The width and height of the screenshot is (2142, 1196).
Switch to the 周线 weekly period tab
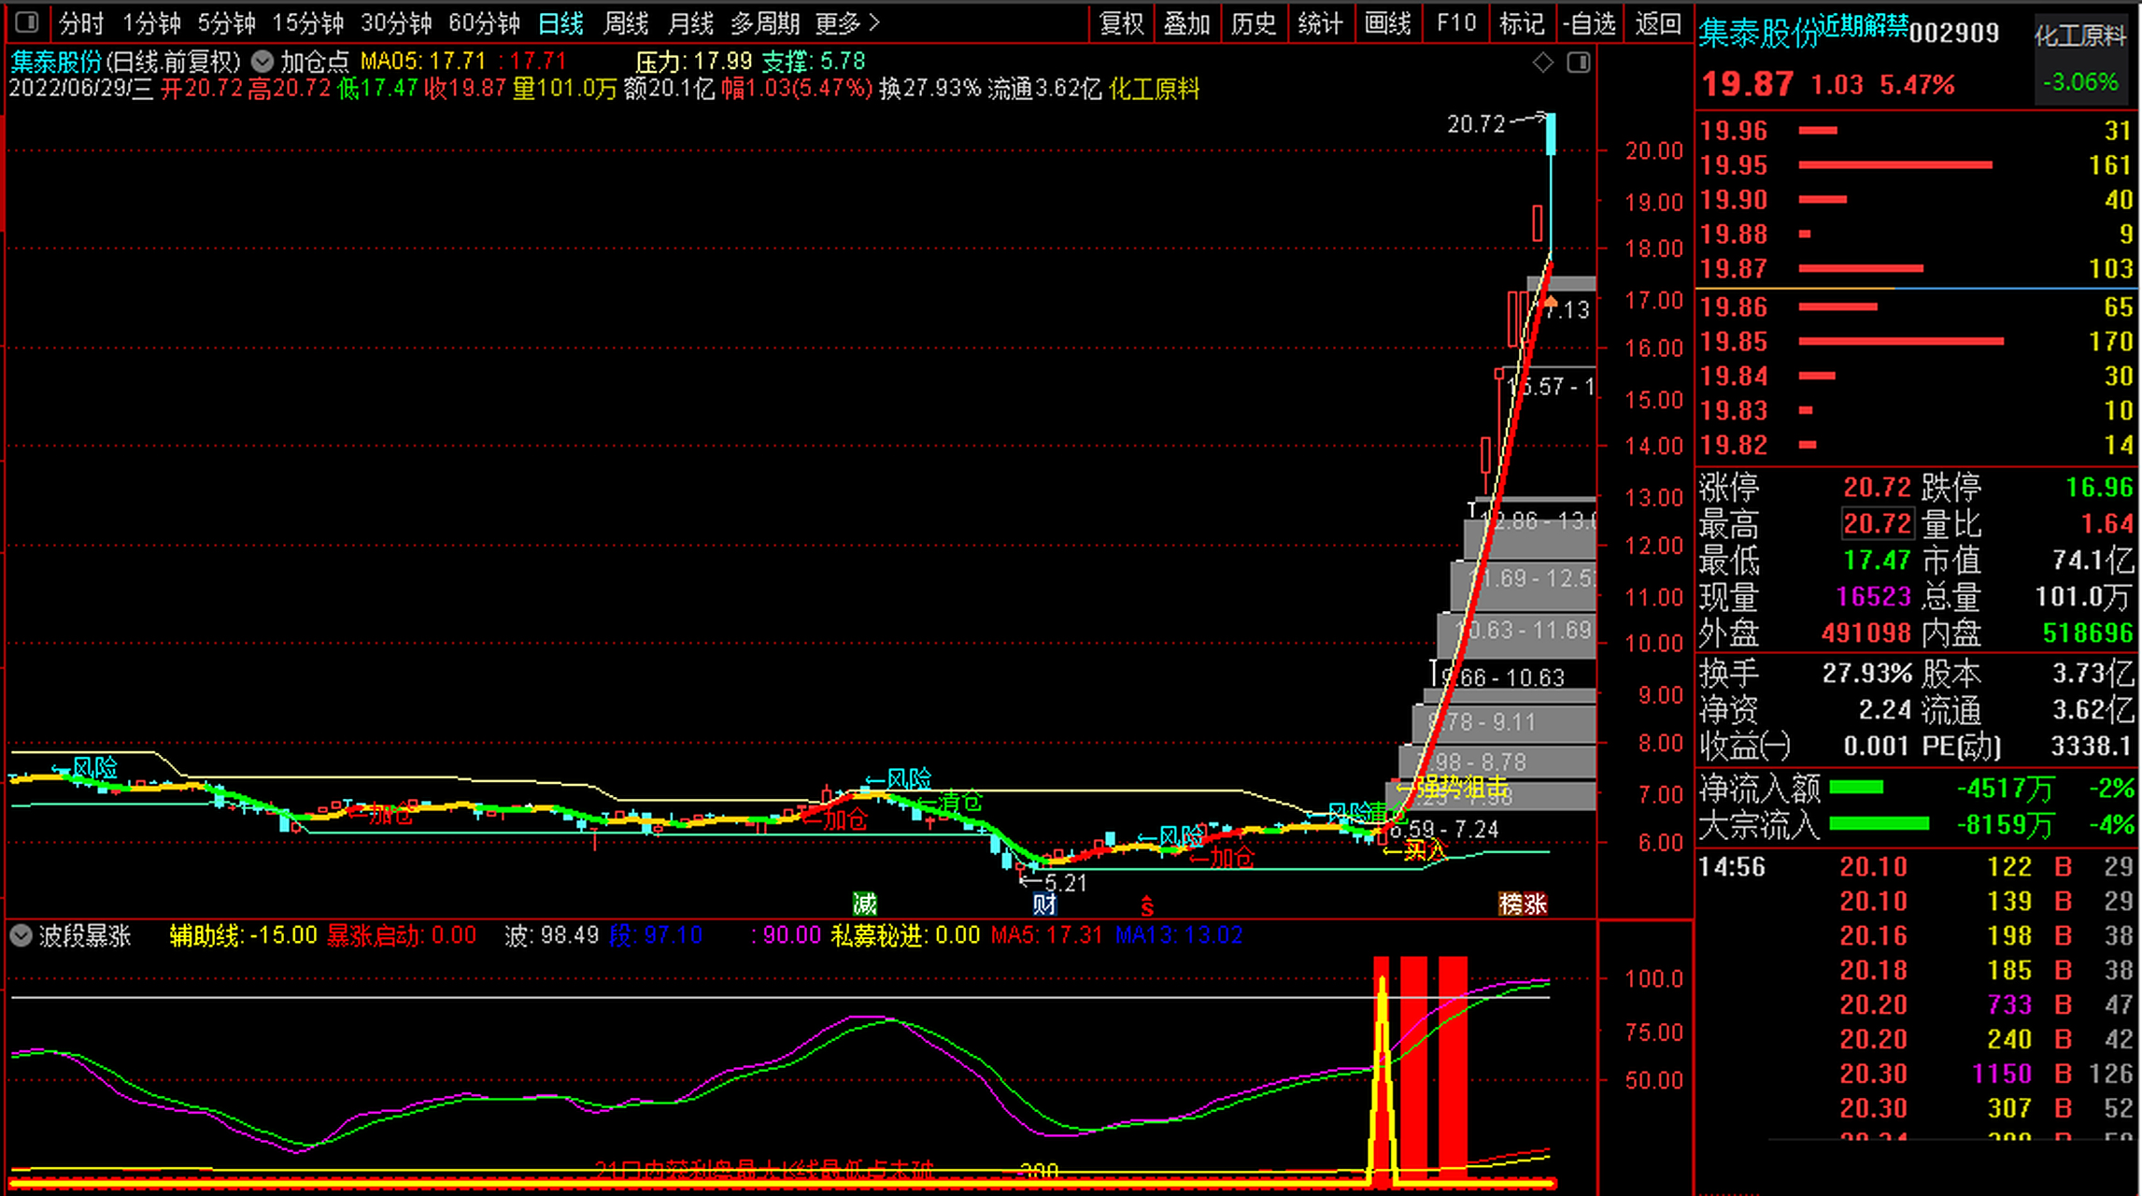tap(625, 22)
